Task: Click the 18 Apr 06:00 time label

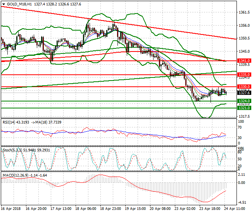Action: coord(86,209)
